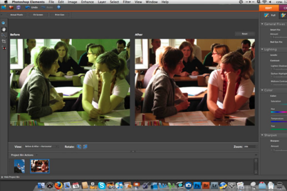Open the File menu
This screenshot has height=191, width=287.
[51, 2]
